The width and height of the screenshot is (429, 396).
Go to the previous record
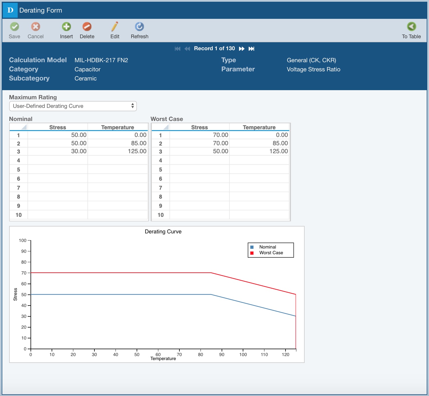pyautogui.click(x=187, y=49)
